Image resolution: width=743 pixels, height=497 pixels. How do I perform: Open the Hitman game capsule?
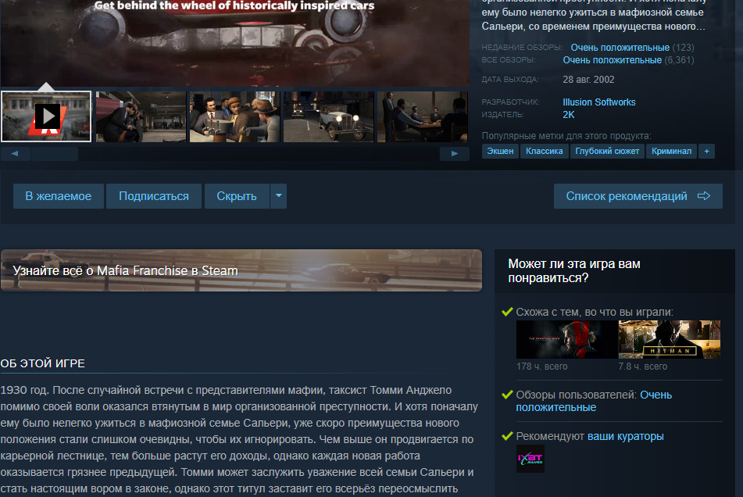point(669,339)
